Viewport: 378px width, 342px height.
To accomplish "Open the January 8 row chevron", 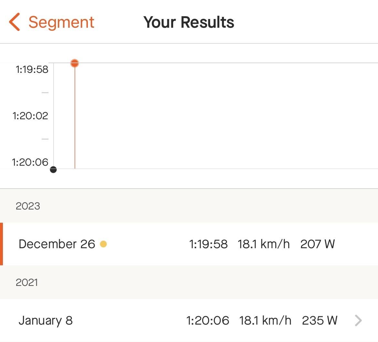I will click(x=358, y=320).
